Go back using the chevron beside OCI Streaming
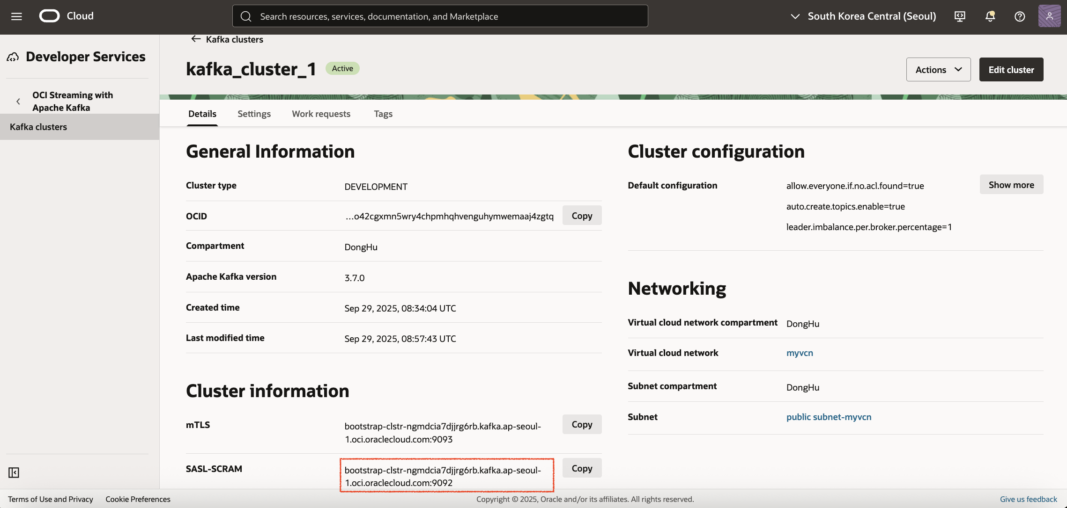Image resolution: width=1067 pixels, height=508 pixels. (18, 101)
